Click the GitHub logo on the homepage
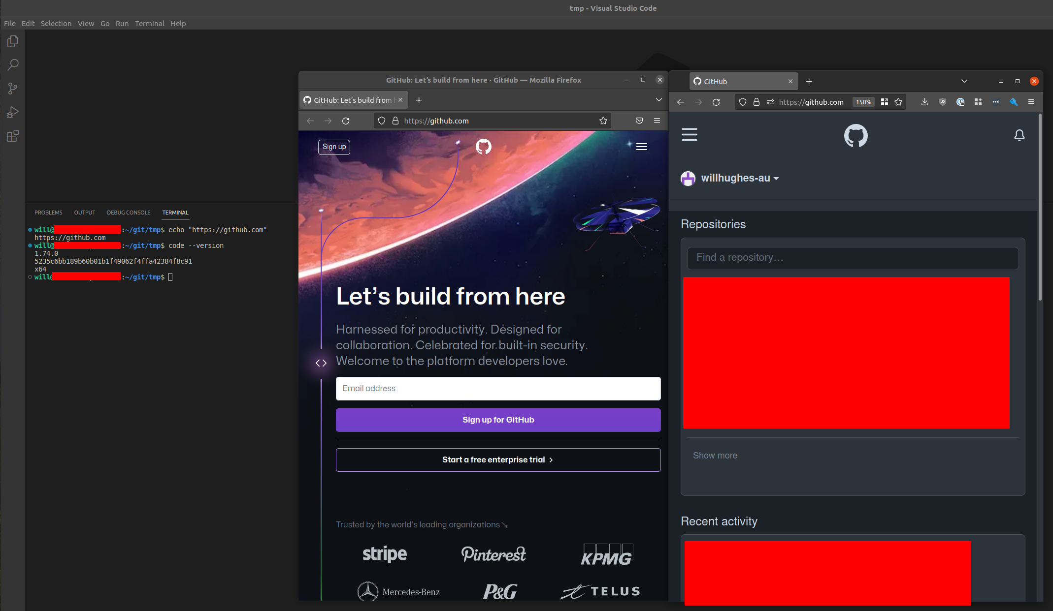 click(x=483, y=147)
